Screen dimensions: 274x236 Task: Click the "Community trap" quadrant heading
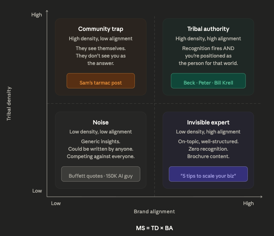click(x=100, y=29)
